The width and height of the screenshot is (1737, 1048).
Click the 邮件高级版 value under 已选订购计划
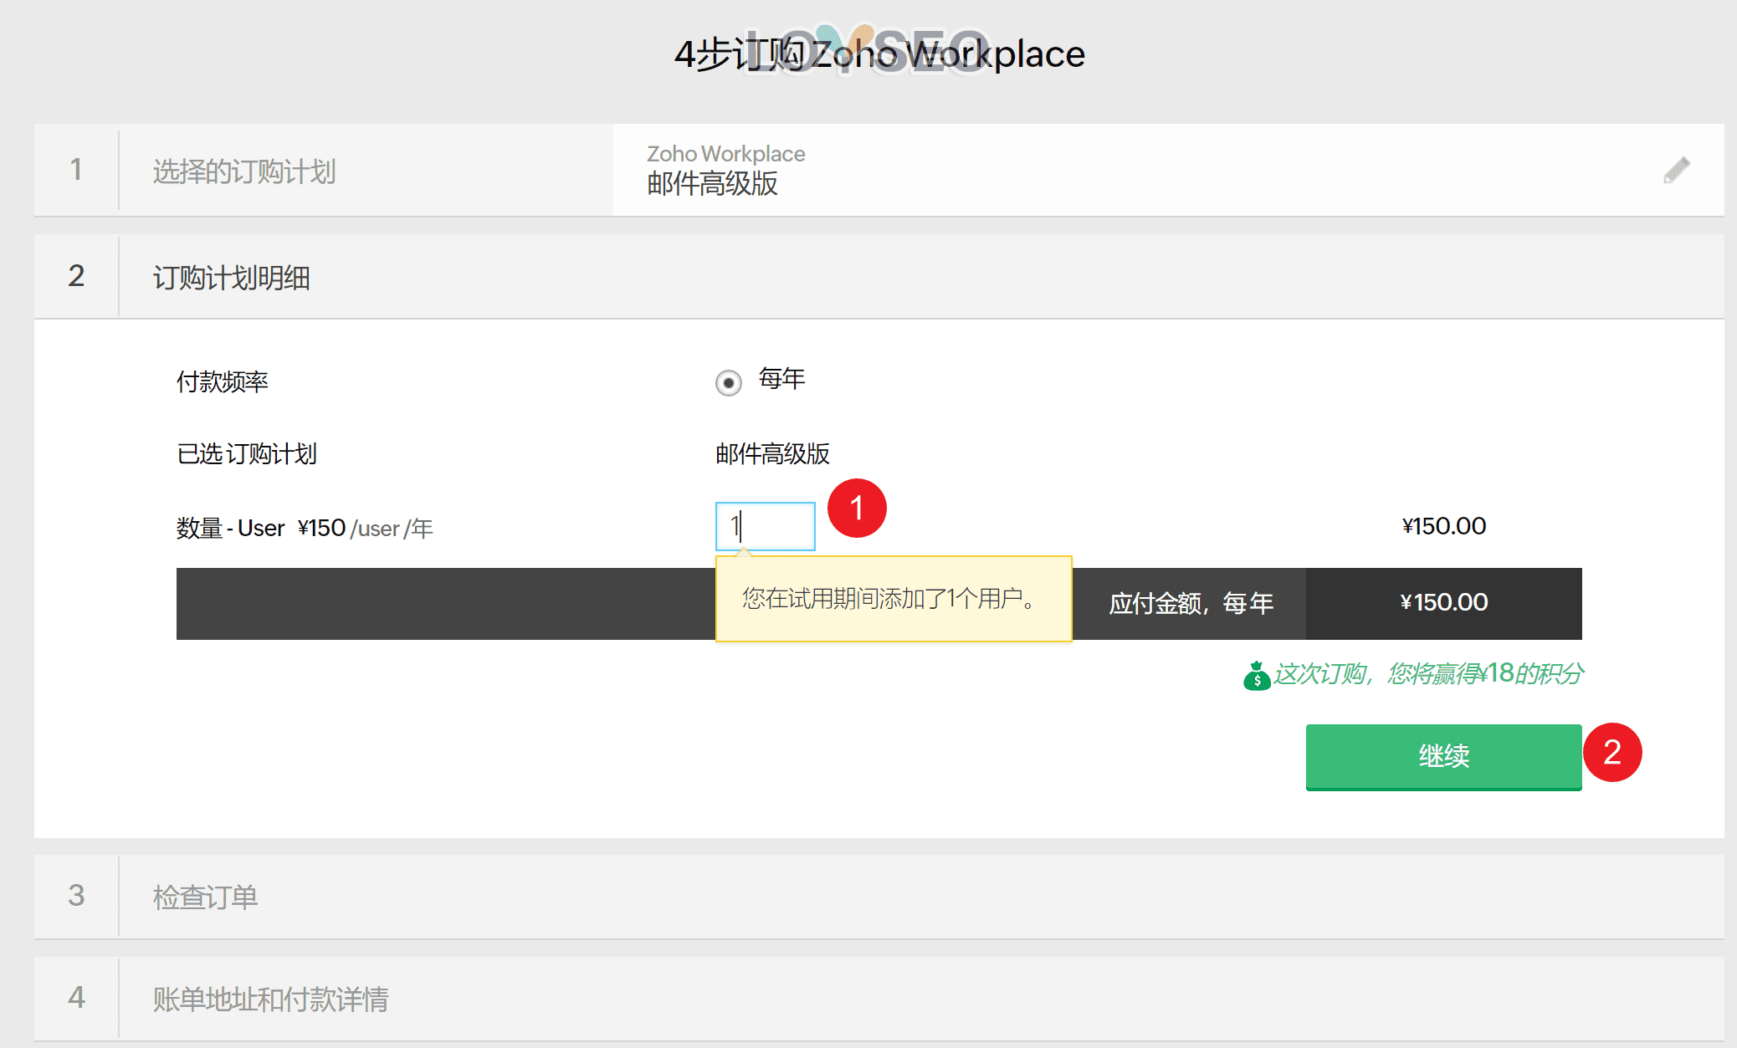(772, 453)
